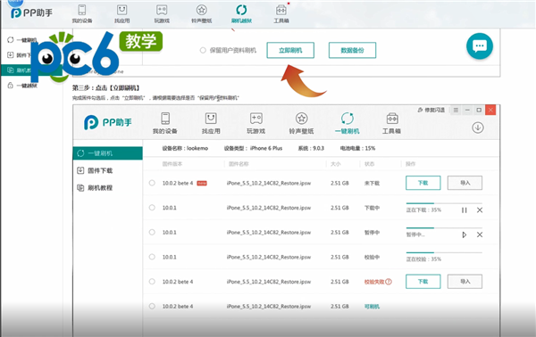This screenshot has height=337, width=536.
Task: Click 工具箱 toolbox icon in tutorial screenshot
Action: click(392, 119)
